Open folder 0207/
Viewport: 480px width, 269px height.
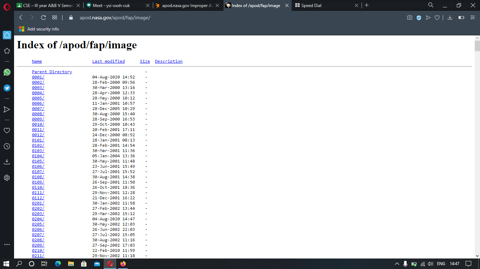[x=38, y=235]
